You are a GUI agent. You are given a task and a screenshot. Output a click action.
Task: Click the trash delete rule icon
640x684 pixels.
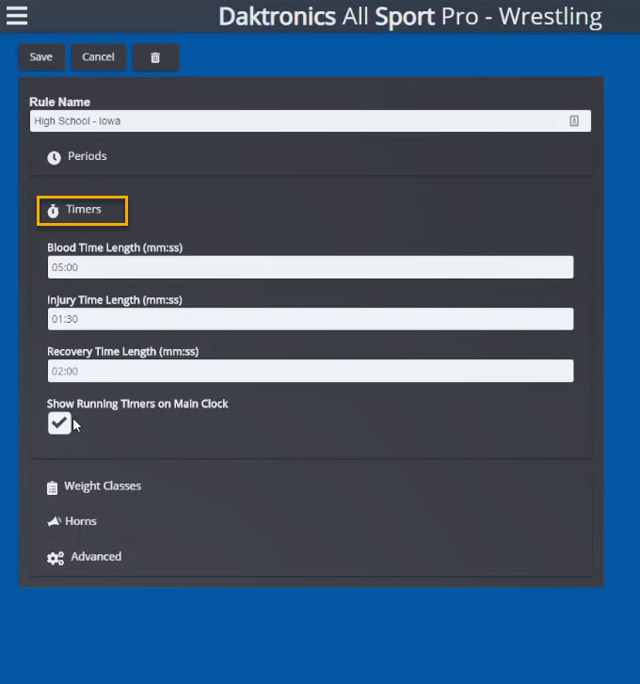155,57
